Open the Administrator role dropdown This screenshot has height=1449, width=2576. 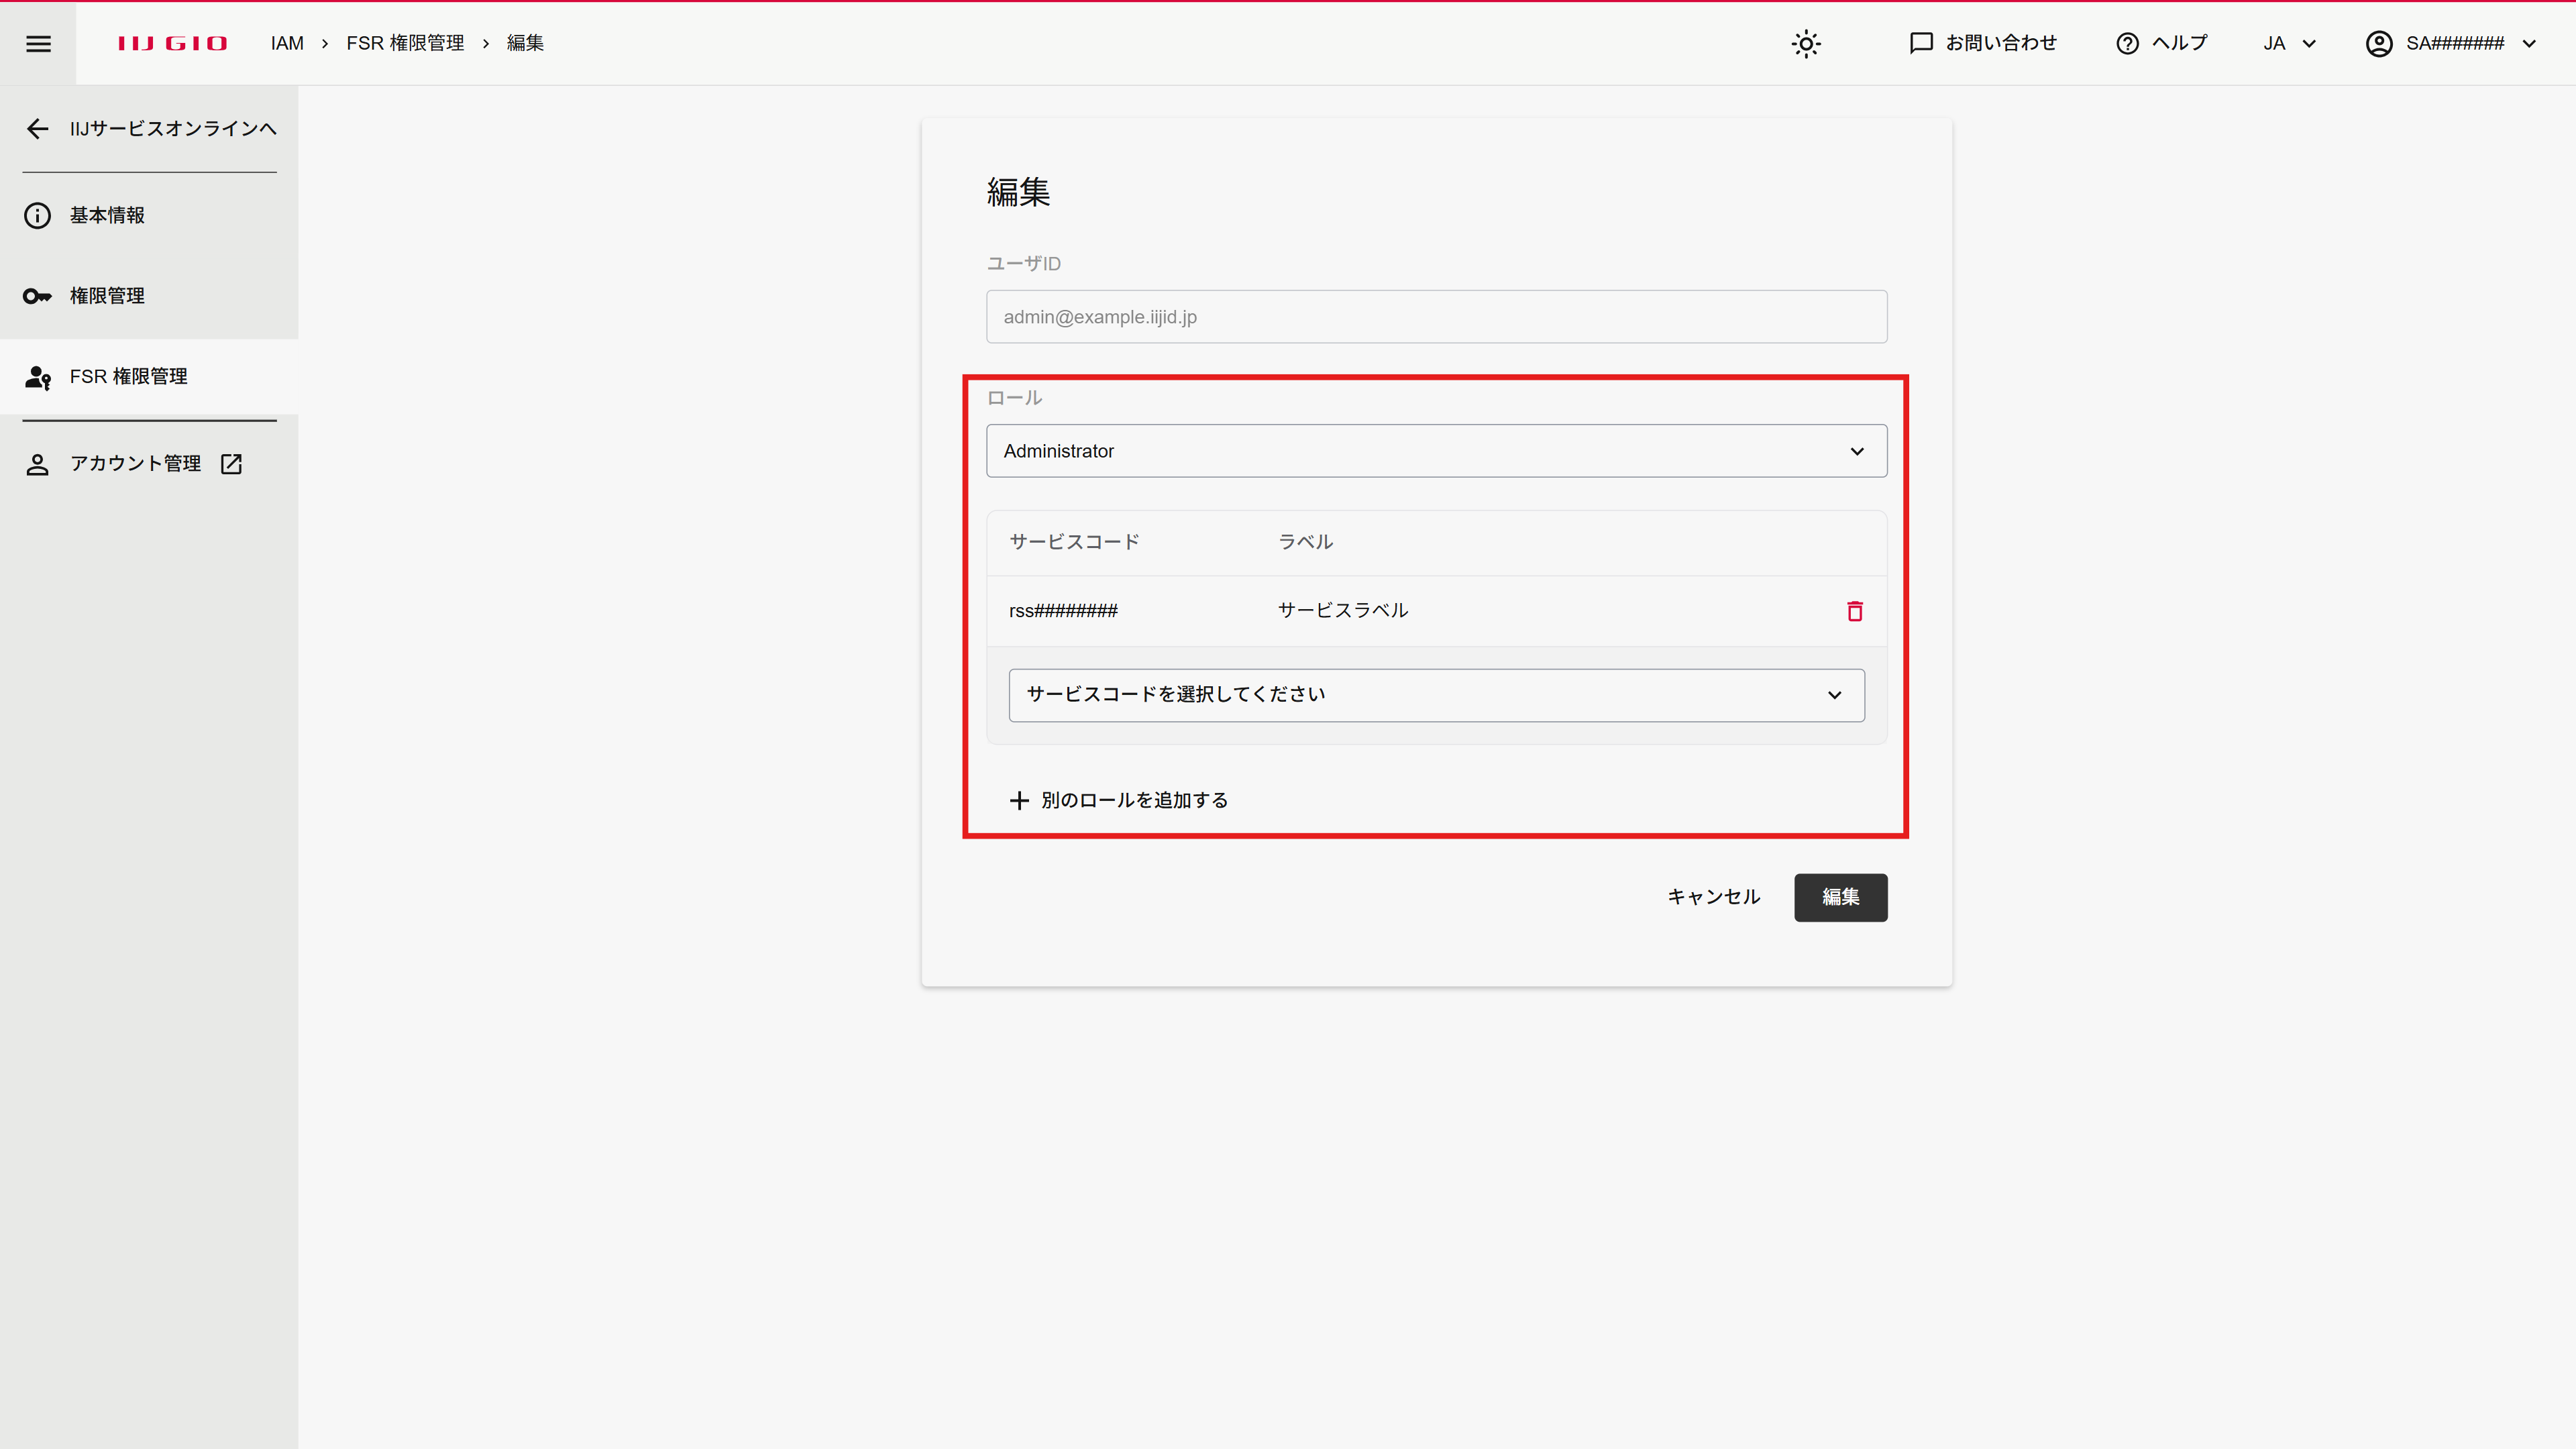(x=1436, y=451)
